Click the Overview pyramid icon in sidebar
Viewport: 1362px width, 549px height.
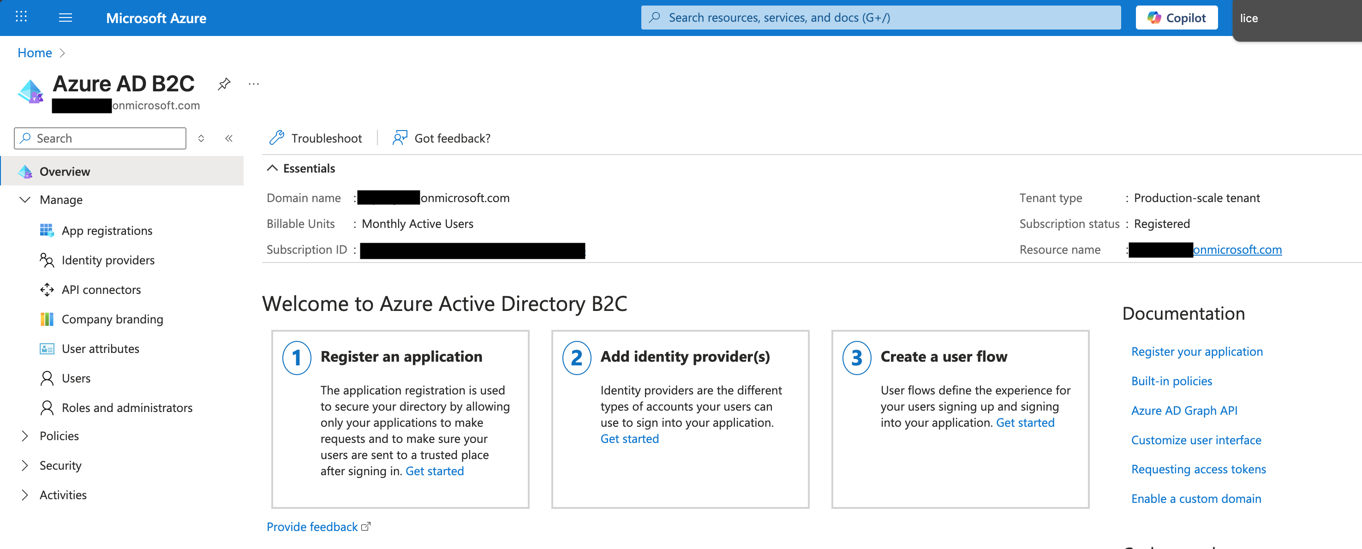[x=25, y=171]
